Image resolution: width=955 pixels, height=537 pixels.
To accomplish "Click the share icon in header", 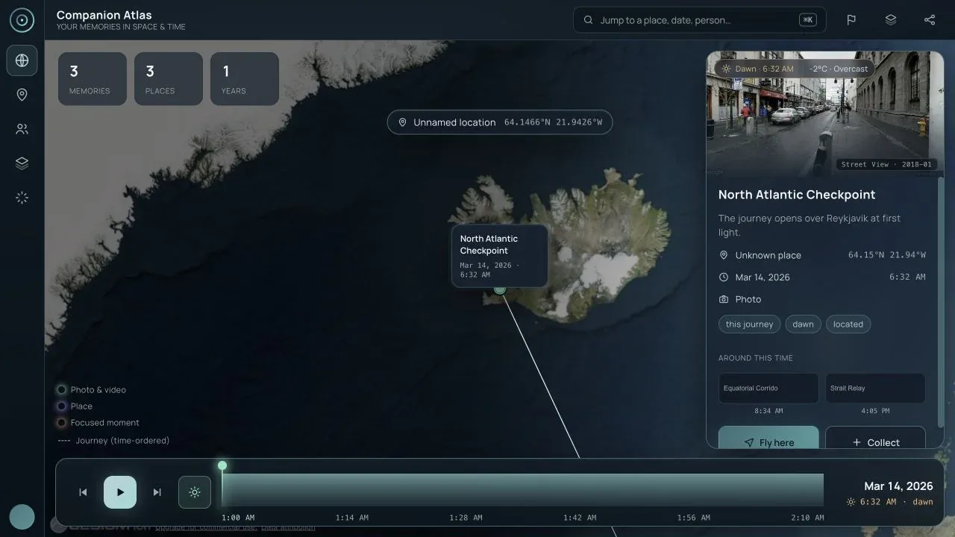I will [929, 20].
